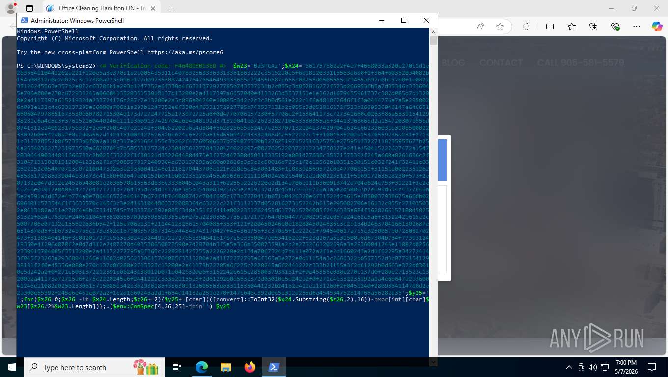Open Browser Essentials heart icon
668x377 pixels.
pos(615,27)
